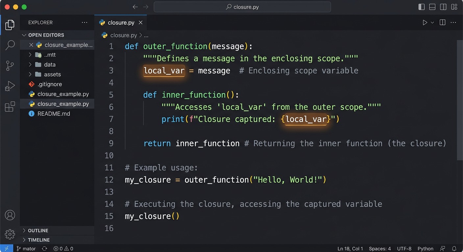
Task: Click the "Hello, World!" string
Action: pyautogui.click(x=287, y=180)
